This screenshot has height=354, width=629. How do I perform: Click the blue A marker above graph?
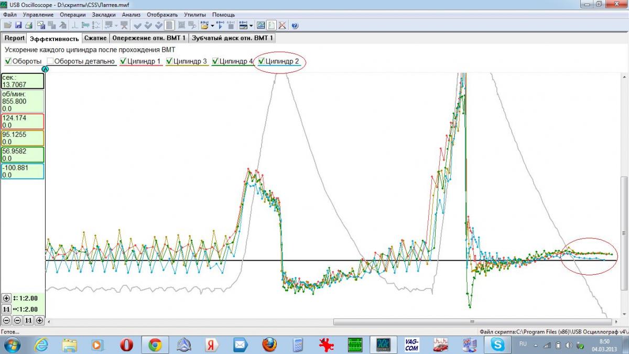click(45, 69)
